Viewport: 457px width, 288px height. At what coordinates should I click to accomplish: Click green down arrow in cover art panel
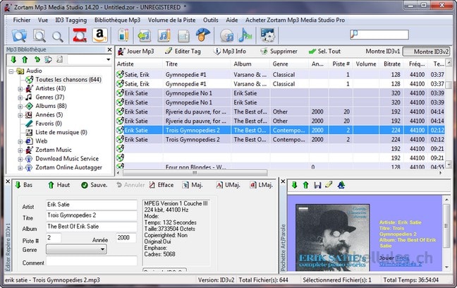pyautogui.click(x=294, y=185)
